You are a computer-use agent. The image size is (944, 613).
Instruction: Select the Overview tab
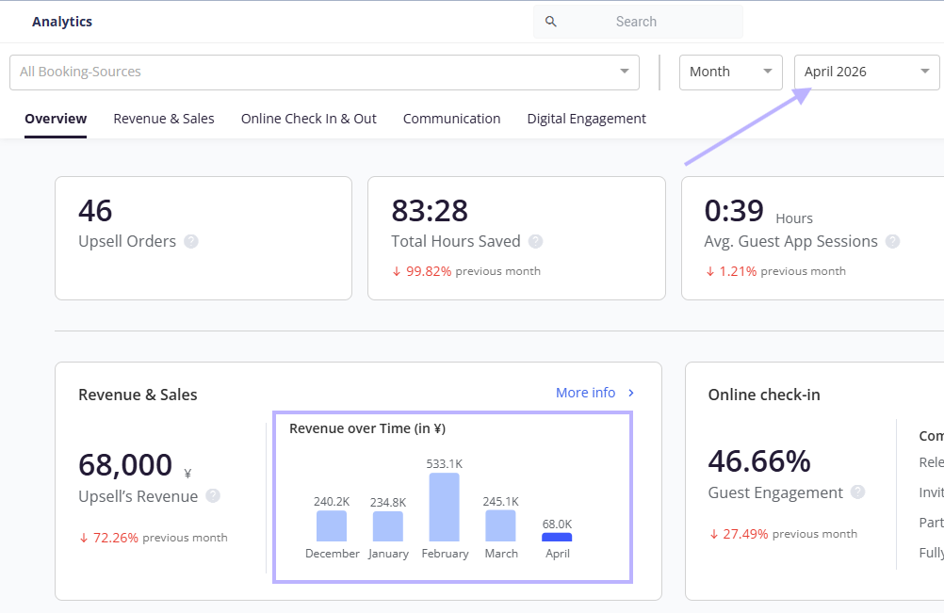(56, 119)
